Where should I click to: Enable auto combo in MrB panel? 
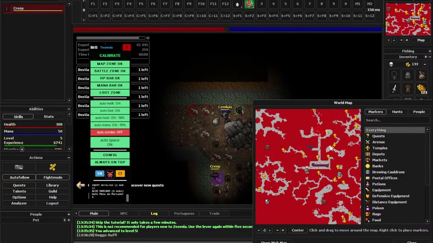pyautogui.click(x=110, y=132)
